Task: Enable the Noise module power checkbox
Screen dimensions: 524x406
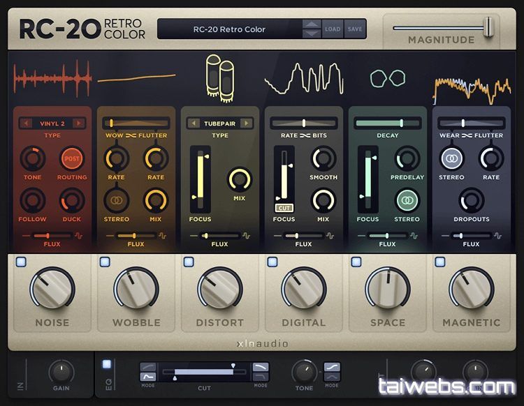Action: click(x=21, y=262)
